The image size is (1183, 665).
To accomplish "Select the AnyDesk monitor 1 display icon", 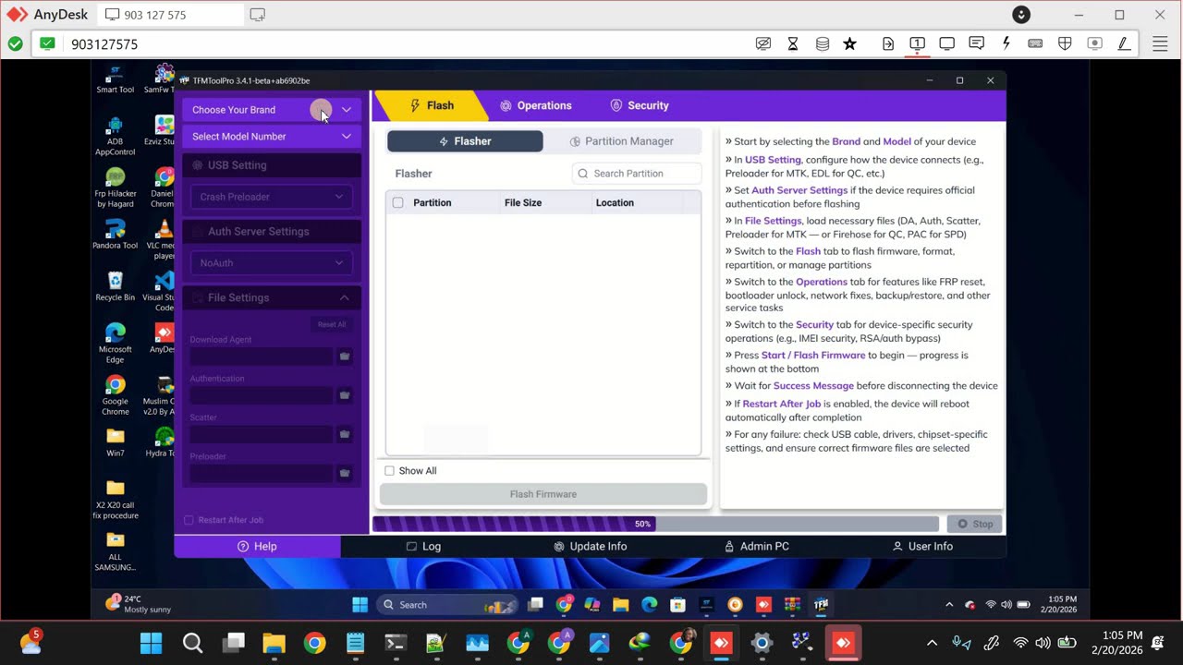I will 917,43.
